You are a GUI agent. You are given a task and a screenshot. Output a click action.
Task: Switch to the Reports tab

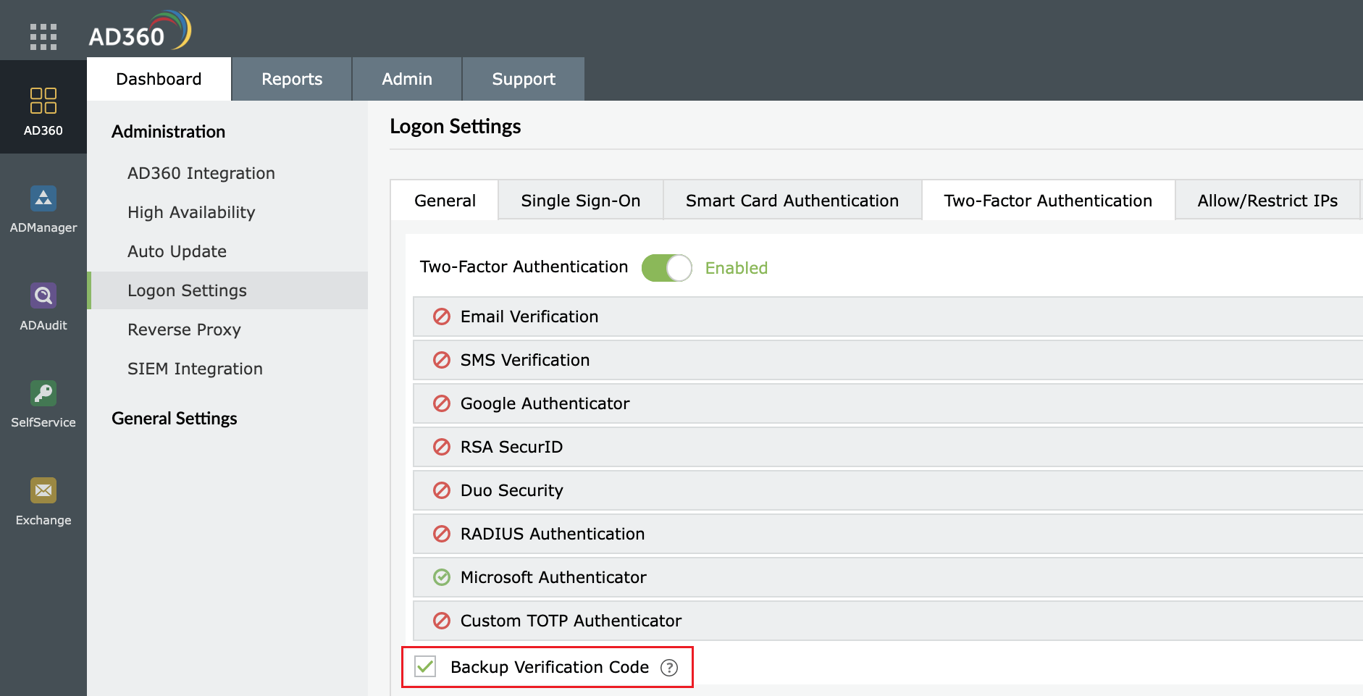292,78
